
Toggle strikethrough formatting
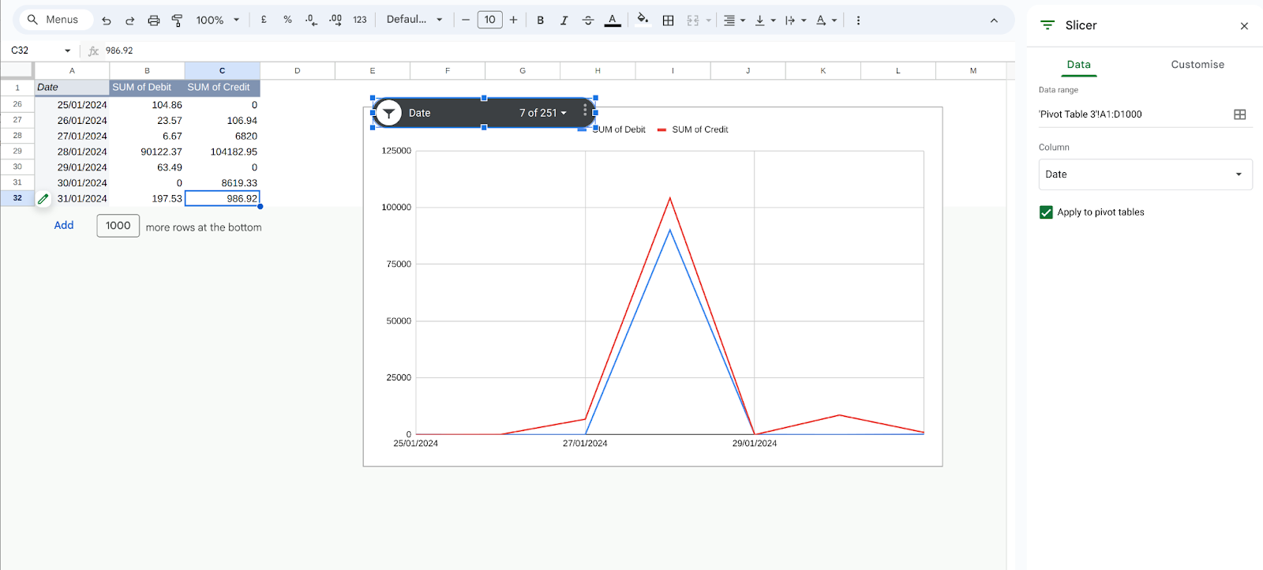(x=588, y=21)
